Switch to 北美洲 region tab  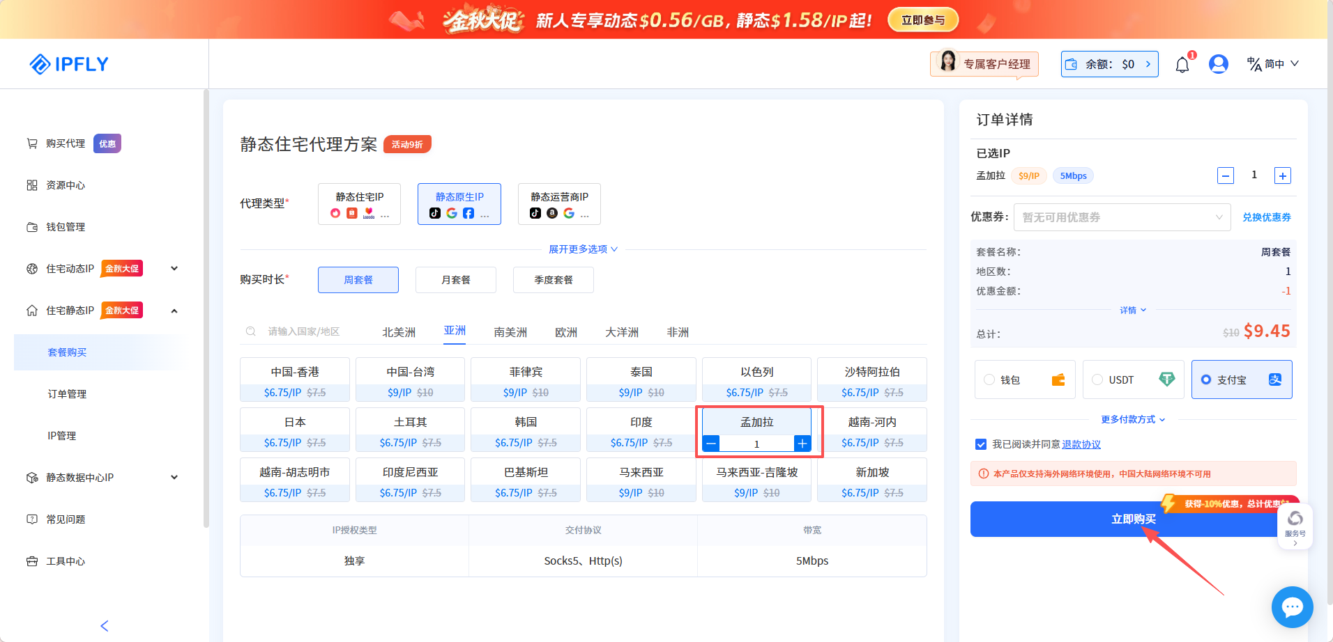coord(399,332)
